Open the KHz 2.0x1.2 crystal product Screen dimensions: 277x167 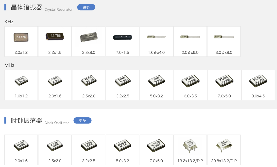[21, 42]
